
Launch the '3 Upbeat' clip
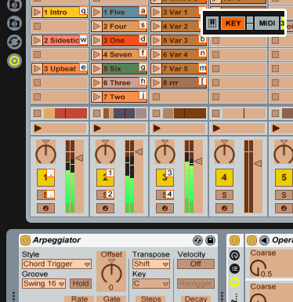38,68
